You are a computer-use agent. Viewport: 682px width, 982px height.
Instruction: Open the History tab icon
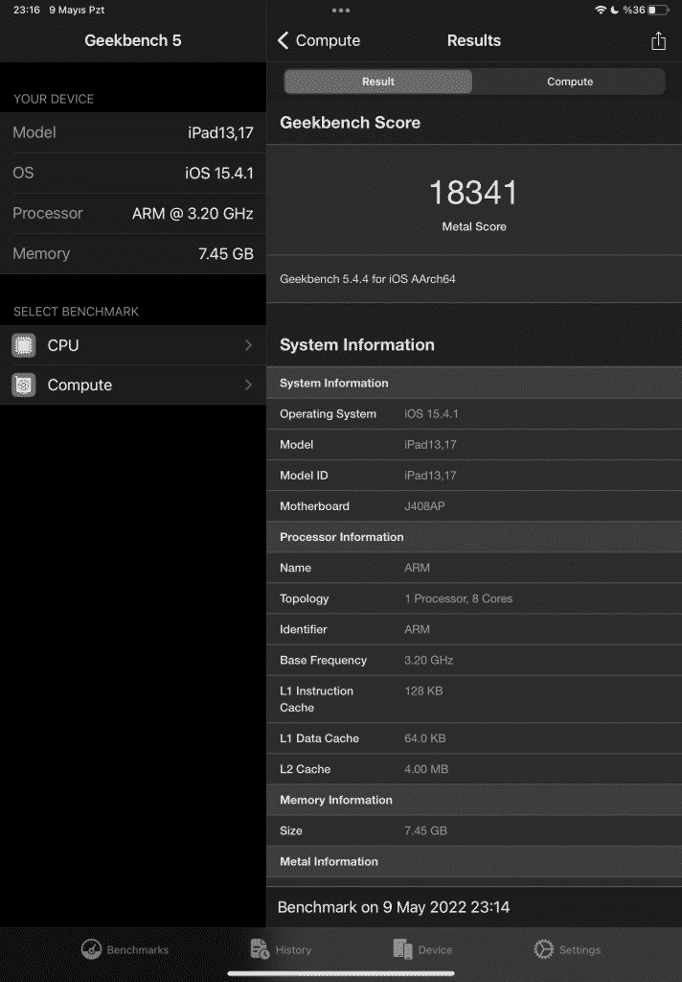point(260,949)
